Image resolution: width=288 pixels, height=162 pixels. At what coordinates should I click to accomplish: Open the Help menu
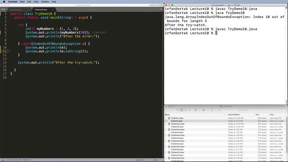54,2
